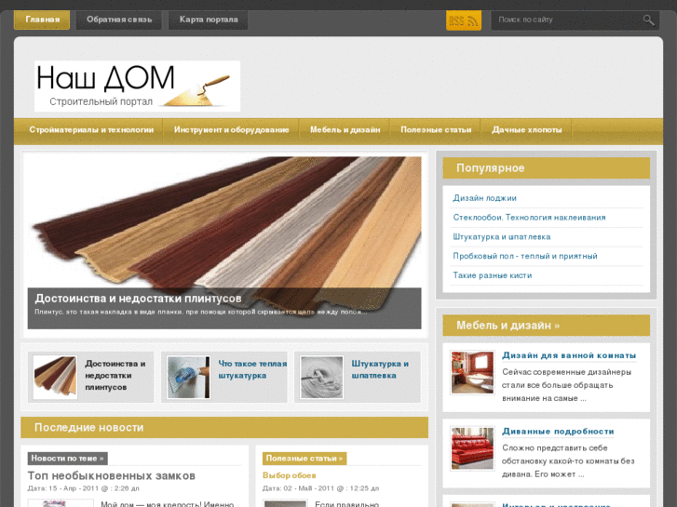Screen dimensions: 677x507
Task: Open link Что такое теплая штукатурка
Action: click(x=252, y=370)
